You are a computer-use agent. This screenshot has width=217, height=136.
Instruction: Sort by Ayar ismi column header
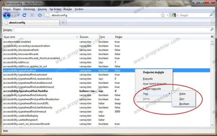[41, 37]
